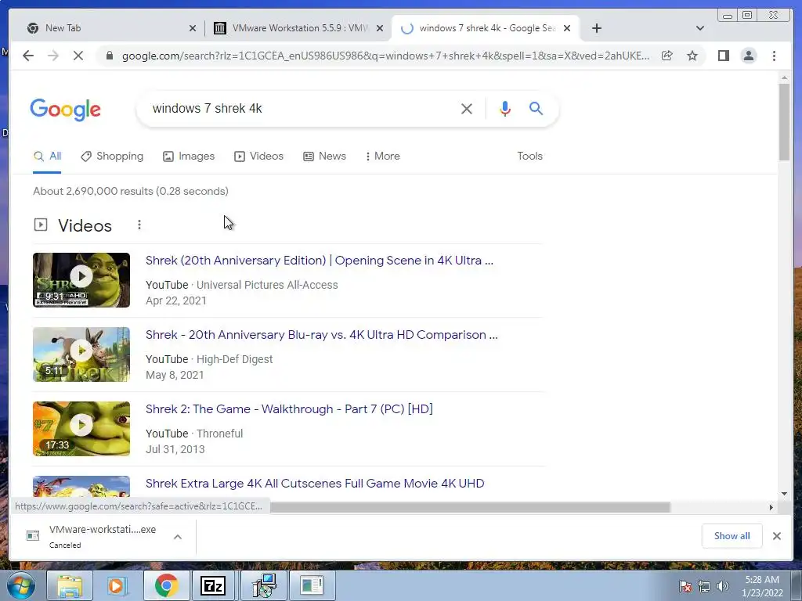Open network status in system tray
This screenshot has height=601, width=802.
pyautogui.click(x=704, y=586)
